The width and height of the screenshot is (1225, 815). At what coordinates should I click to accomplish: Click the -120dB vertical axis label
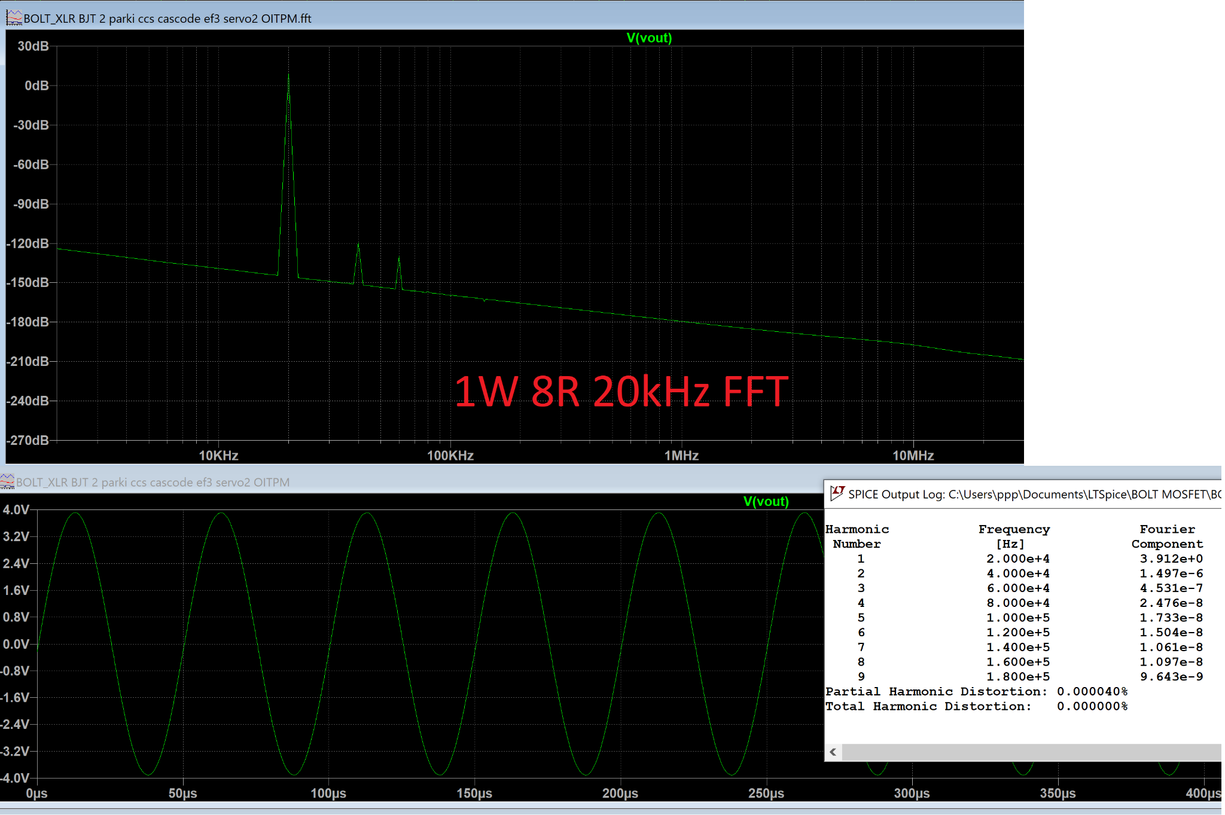pyautogui.click(x=28, y=243)
